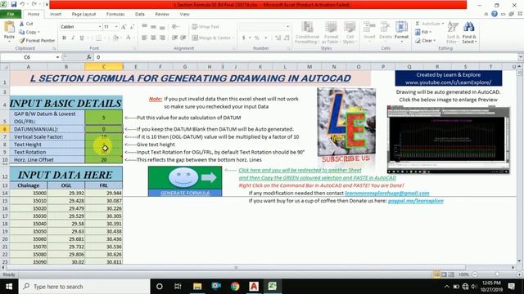Expand the Name Box dropdown arrow
This screenshot has width=524, height=294.
tap(57, 57)
